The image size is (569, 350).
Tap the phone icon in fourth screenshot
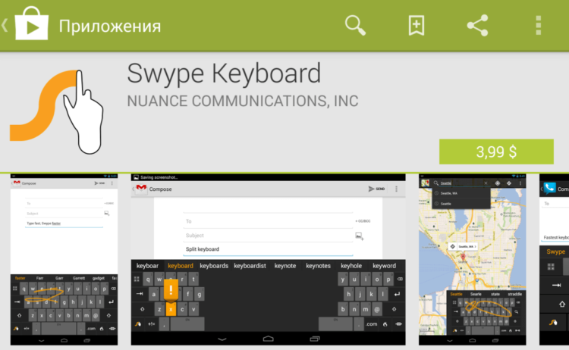(549, 188)
